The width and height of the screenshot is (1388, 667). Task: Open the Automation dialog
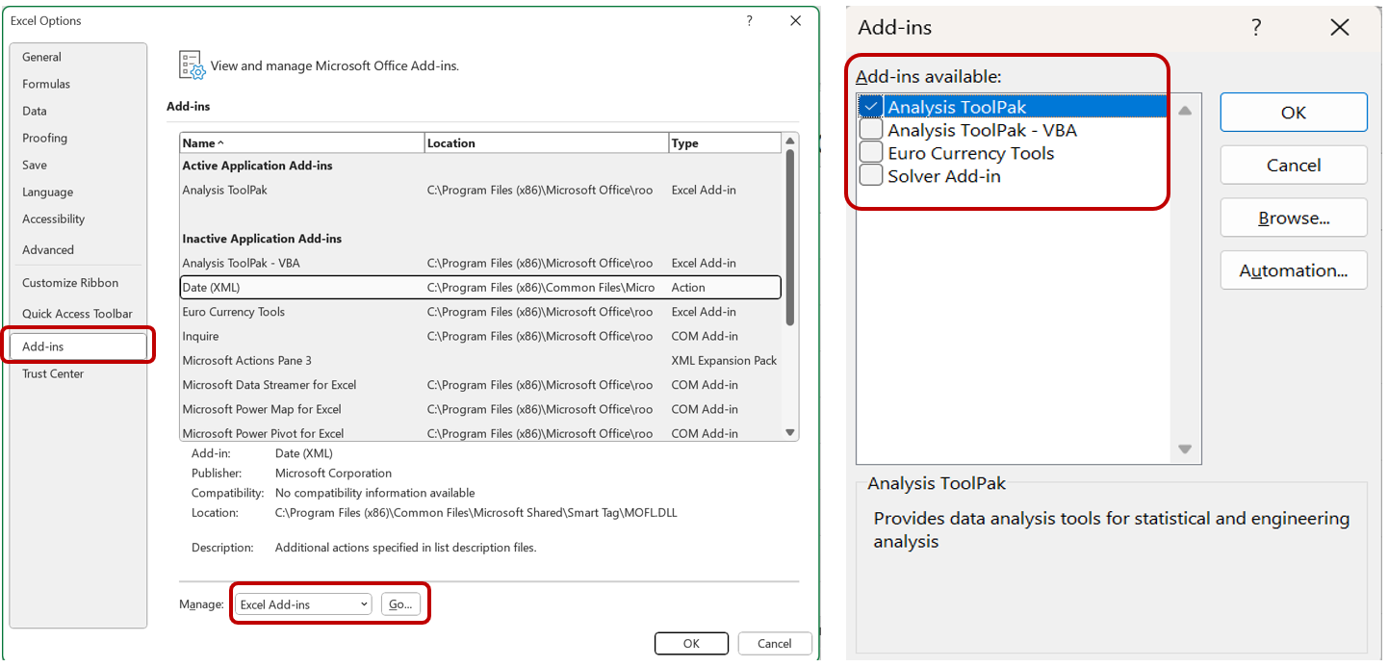pos(1293,269)
